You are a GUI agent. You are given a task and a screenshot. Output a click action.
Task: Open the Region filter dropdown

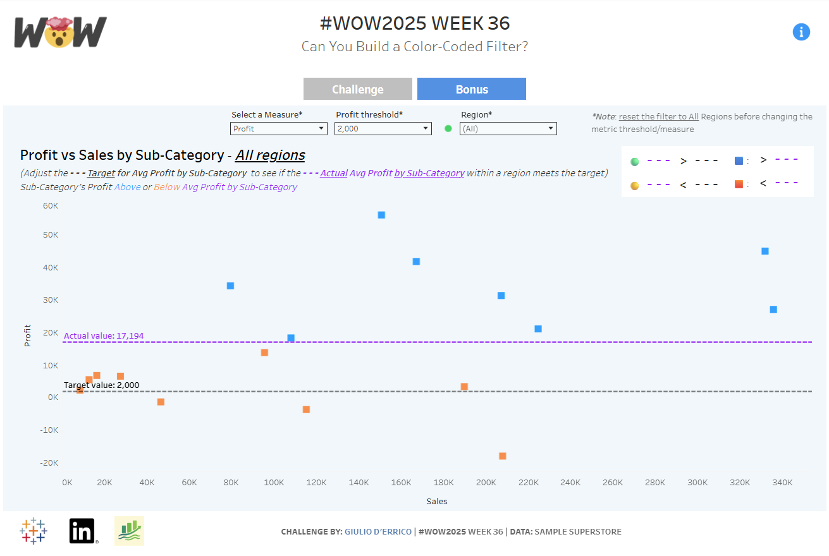(508, 128)
